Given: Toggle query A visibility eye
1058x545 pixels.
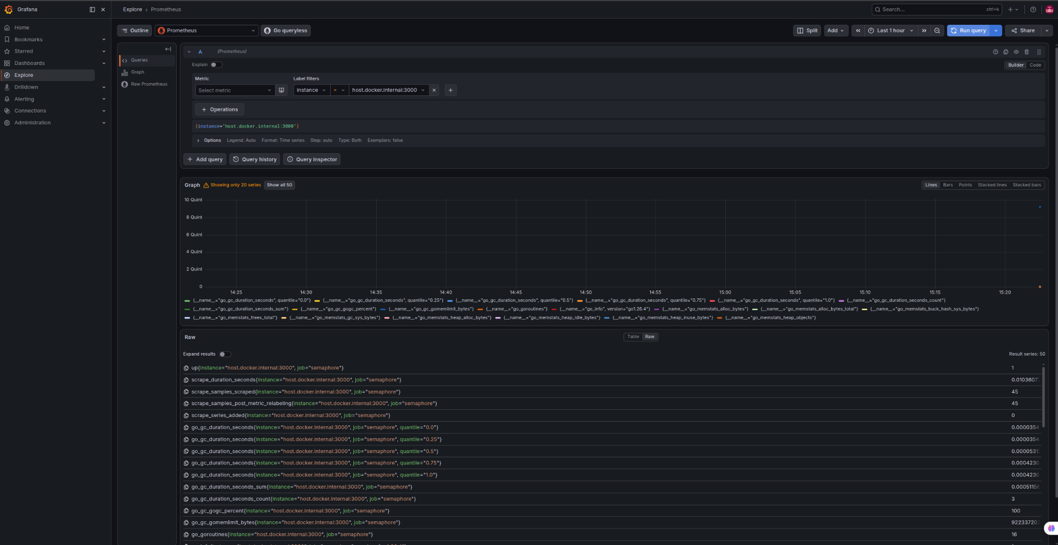Looking at the screenshot, I should (1016, 52).
